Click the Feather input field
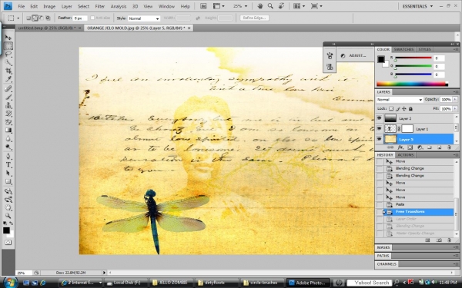This screenshot has height=288, width=462. click(80, 18)
